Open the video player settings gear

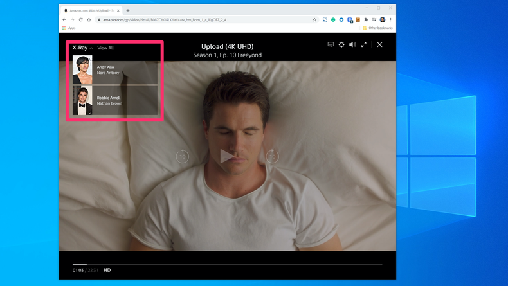341,45
